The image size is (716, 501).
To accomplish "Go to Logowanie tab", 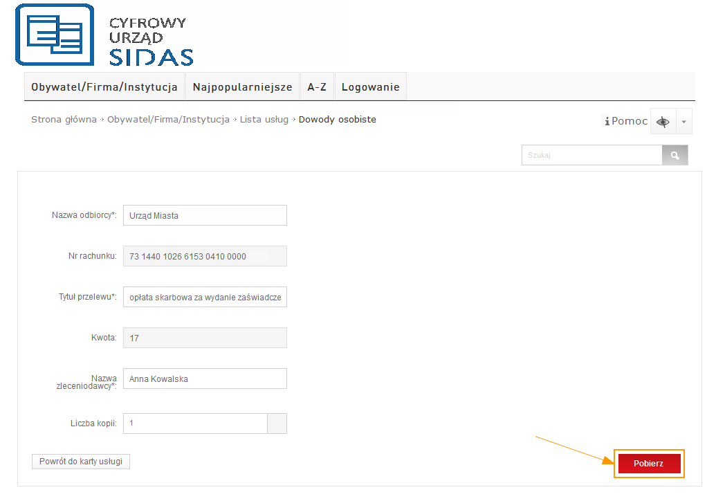I will (371, 87).
